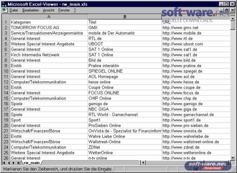Select Praline interaktiv cell
The height and width of the screenshot is (173, 237).
point(125,66)
